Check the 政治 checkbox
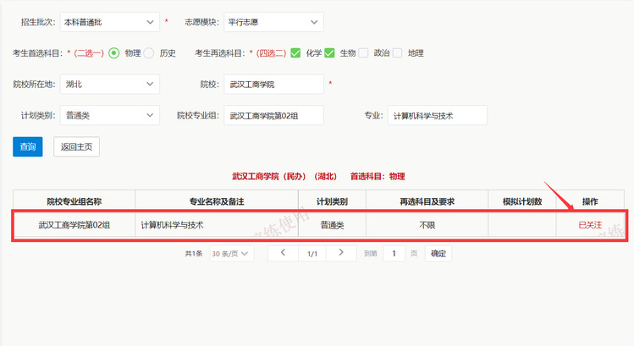Image resolution: width=634 pixels, height=346 pixels. click(x=363, y=53)
